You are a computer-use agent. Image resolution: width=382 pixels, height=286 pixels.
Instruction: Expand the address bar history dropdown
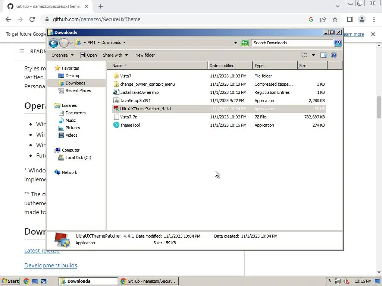pos(235,43)
